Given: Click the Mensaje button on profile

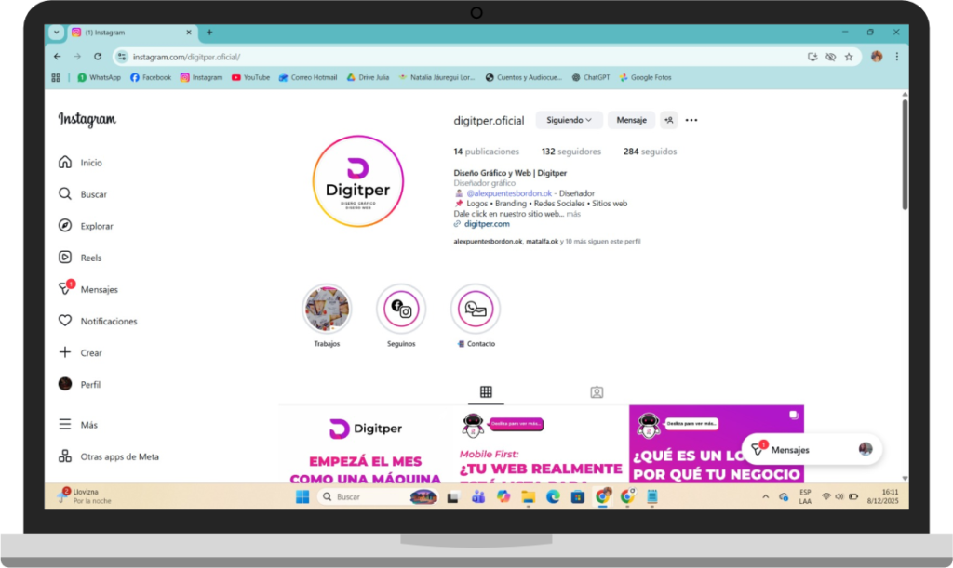Looking at the screenshot, I should [x=631, y=120].
